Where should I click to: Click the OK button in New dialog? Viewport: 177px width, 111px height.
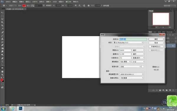(156, 39)
